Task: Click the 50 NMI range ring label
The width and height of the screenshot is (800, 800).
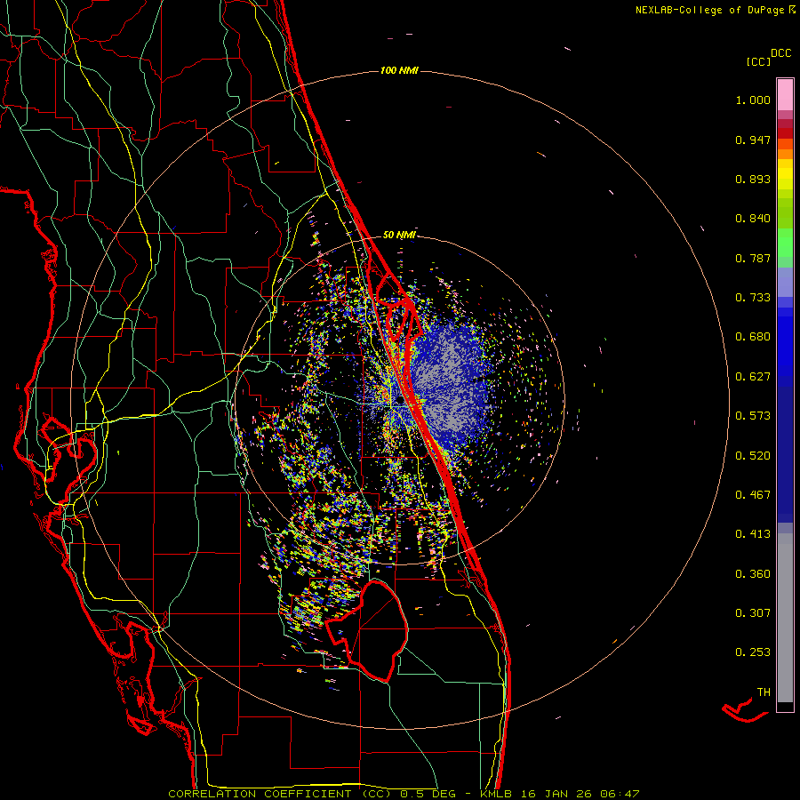Action: (399, 235)
